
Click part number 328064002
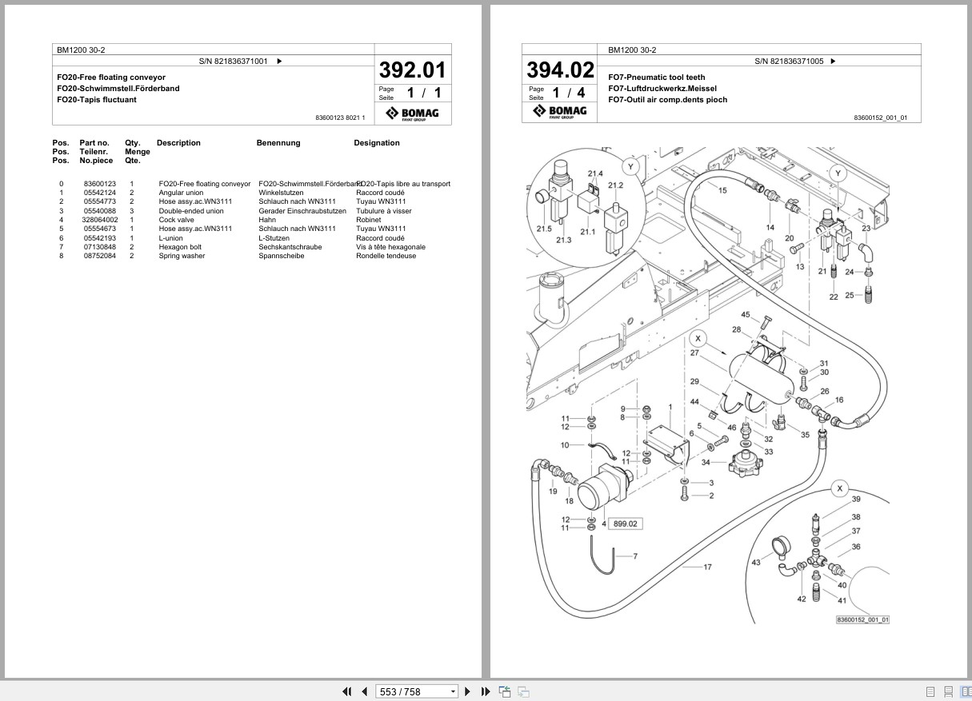[99, 220]
